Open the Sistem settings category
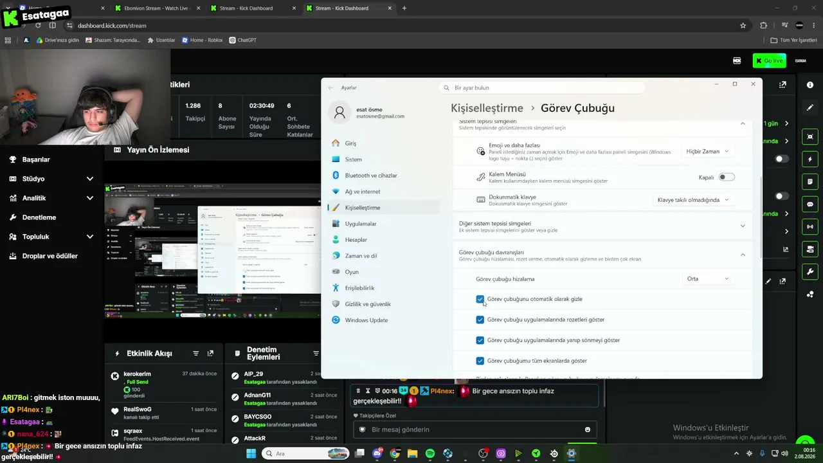 [x=383, y=159]
